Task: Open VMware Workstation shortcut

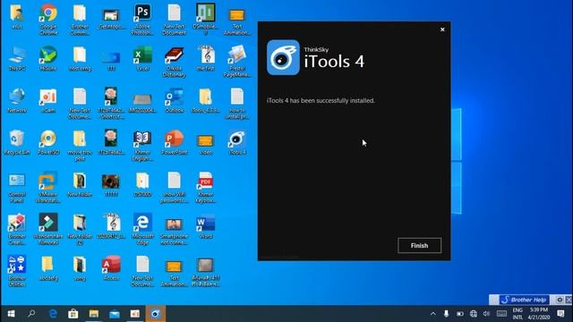Action: click(48, 188)
